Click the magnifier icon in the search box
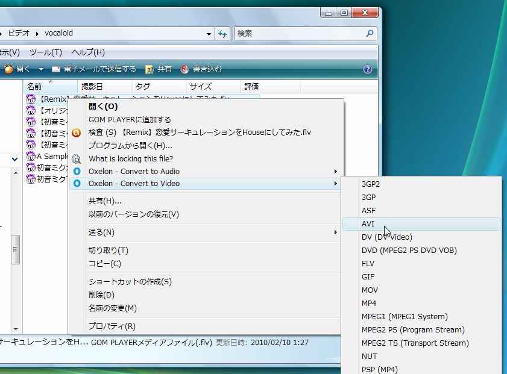 coord(370,33)
